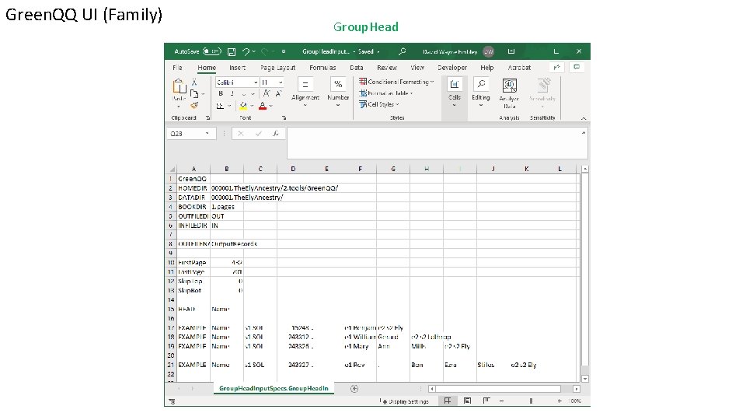Screen dimensions: 746x420
Task: Open the File tab
Action: (x=177, y=68)
